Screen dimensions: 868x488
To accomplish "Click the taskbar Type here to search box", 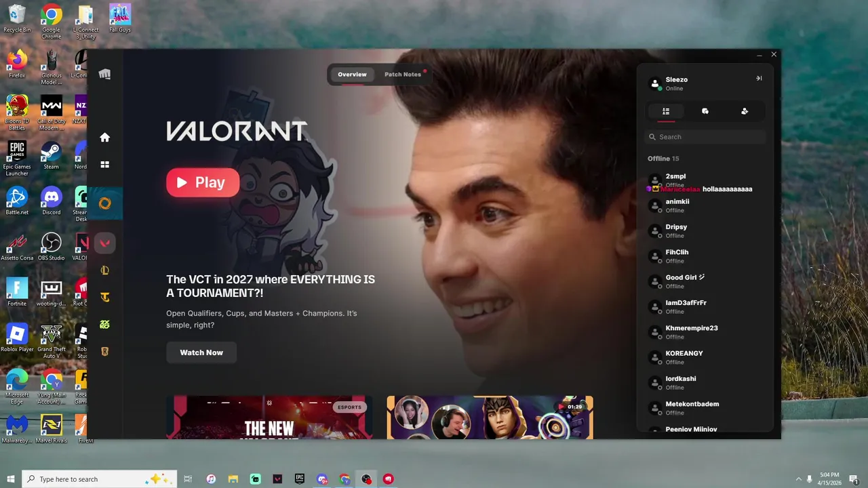I will (x=100, y=479).
